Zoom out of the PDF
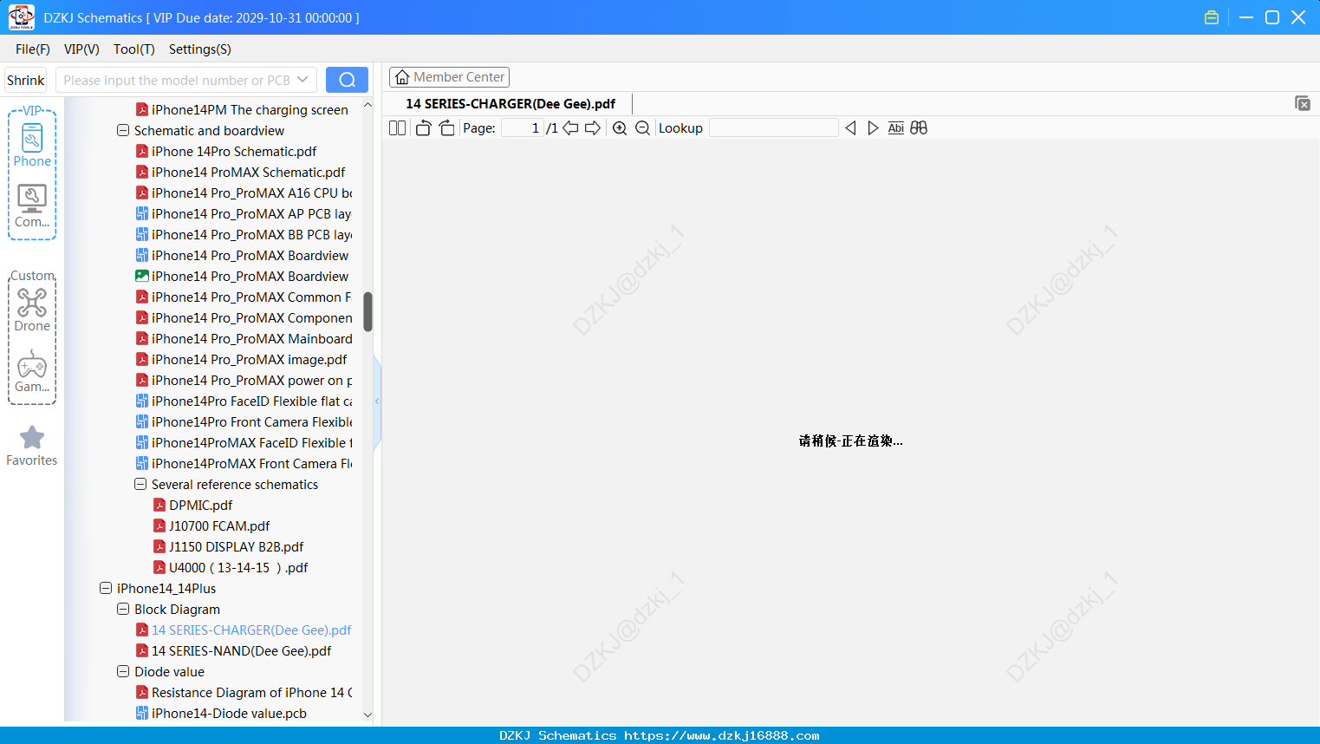 [642, 128]
